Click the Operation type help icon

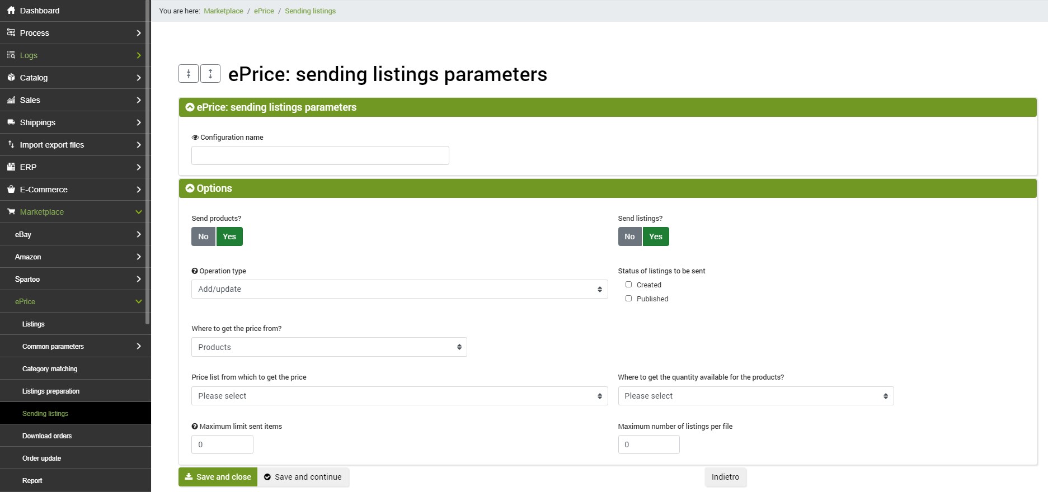click(x=195, y=271)
